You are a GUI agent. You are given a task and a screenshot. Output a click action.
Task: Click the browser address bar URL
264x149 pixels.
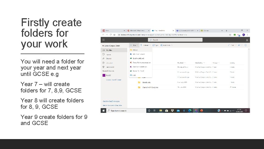[x=154, y=35]
